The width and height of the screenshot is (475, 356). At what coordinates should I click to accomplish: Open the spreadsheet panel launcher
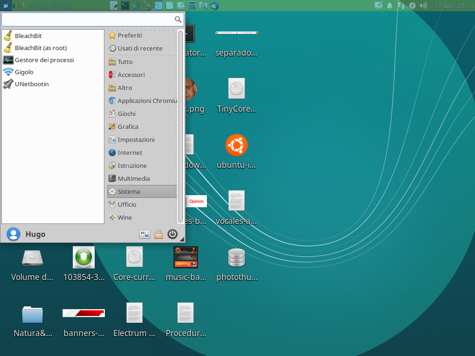pos(170,6)
